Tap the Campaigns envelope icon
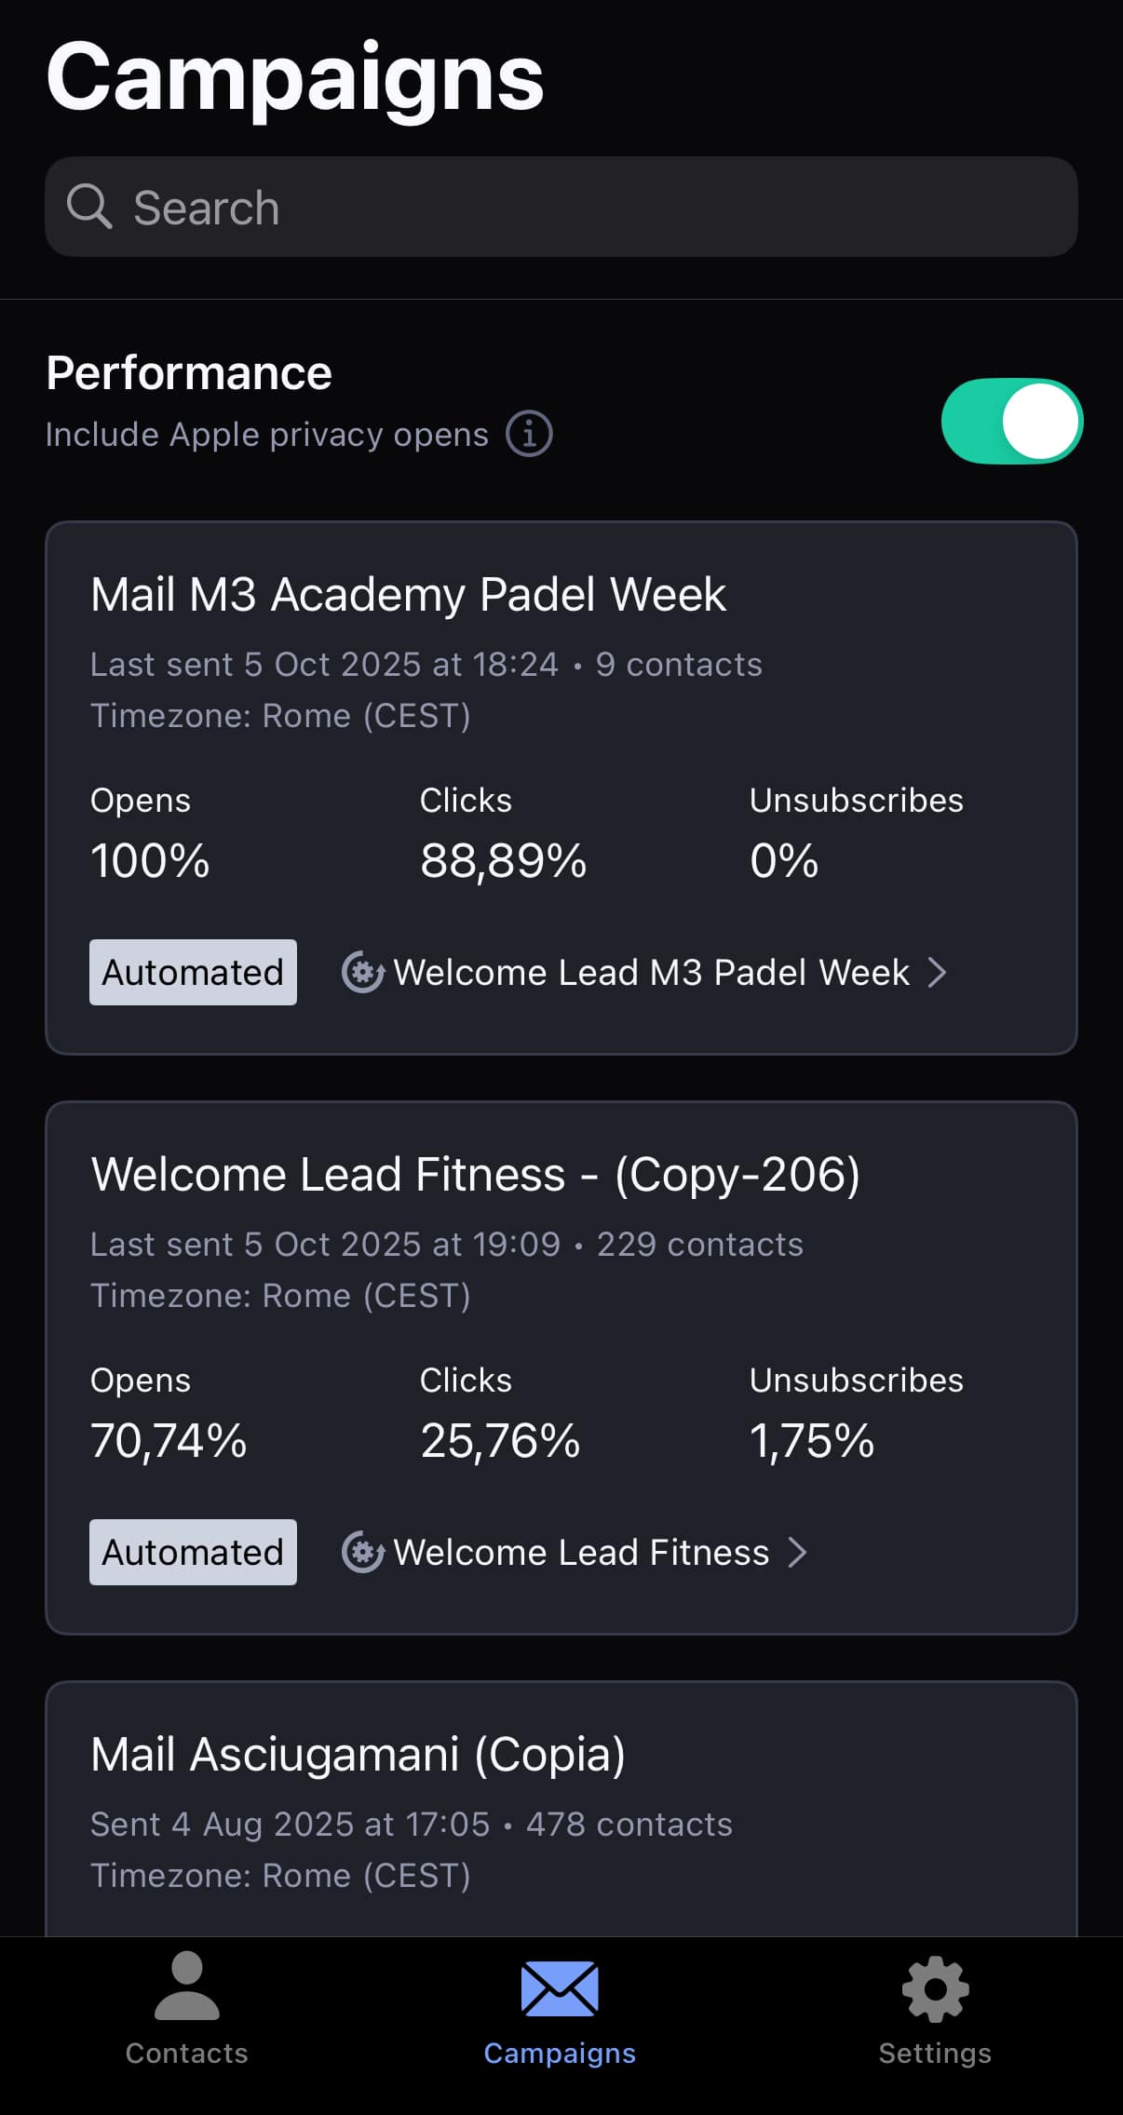This screenshot has width=1123, height=2115. (x=560, y=1988)
